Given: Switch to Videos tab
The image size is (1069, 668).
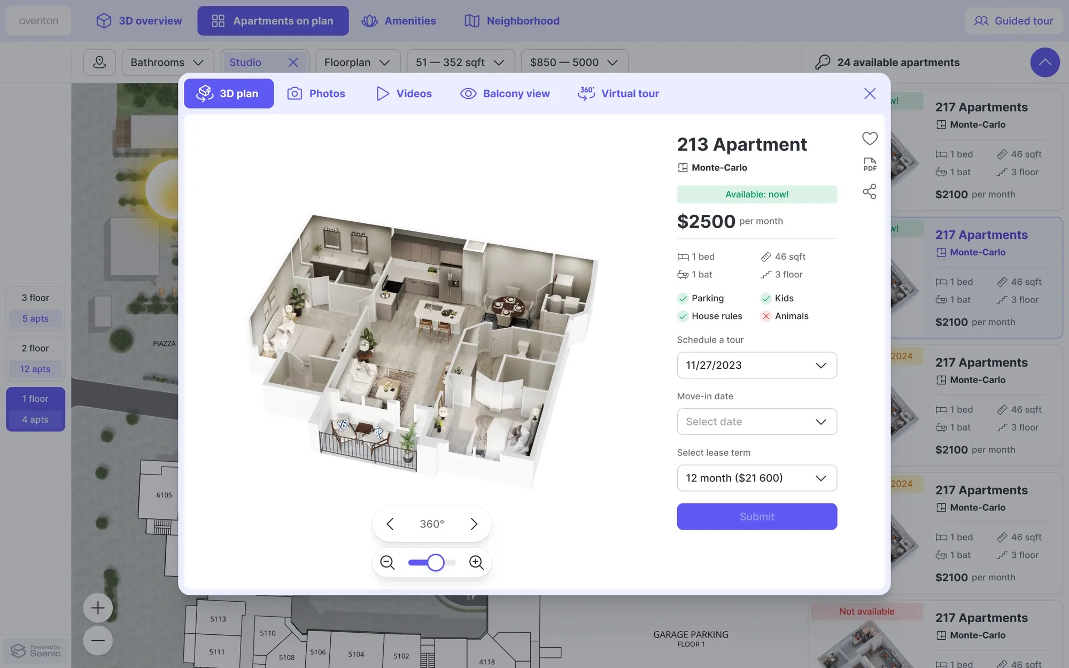Looking at the screenshot, I should pos(404,94).
